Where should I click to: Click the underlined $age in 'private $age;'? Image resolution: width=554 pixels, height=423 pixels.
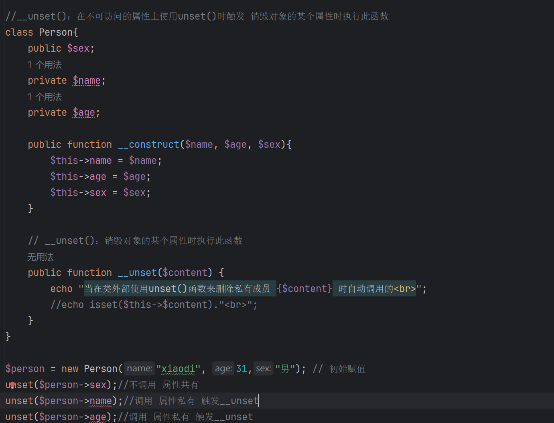pyautogui.click(x=84, y=113)
